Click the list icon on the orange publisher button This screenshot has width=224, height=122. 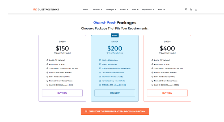(86, 111)
